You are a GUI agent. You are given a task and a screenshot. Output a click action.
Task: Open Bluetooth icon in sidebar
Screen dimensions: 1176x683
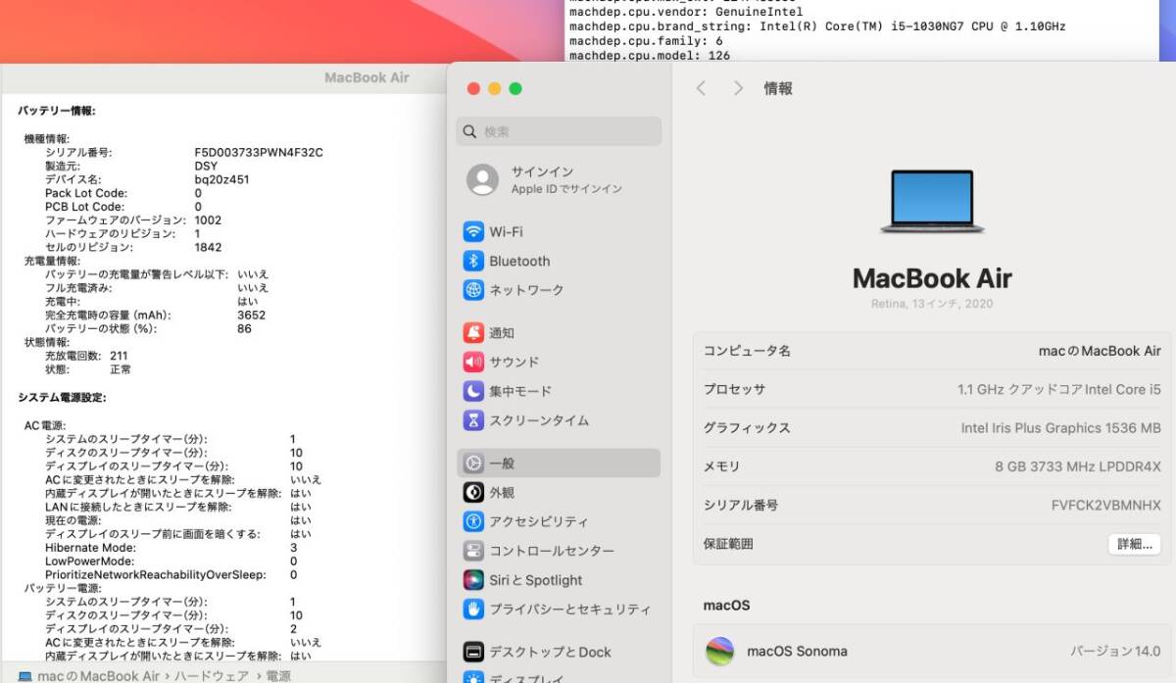[474, 261]
